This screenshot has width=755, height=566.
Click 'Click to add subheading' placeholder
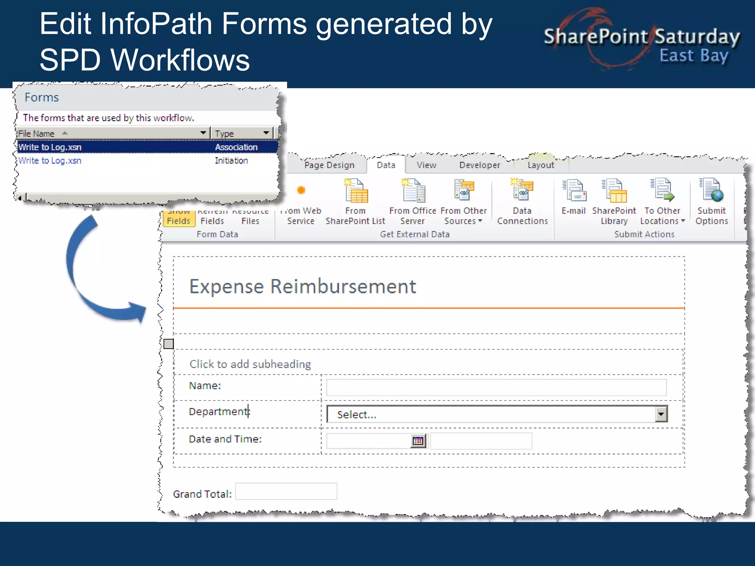pyautogui.click(x=250, y=364)
